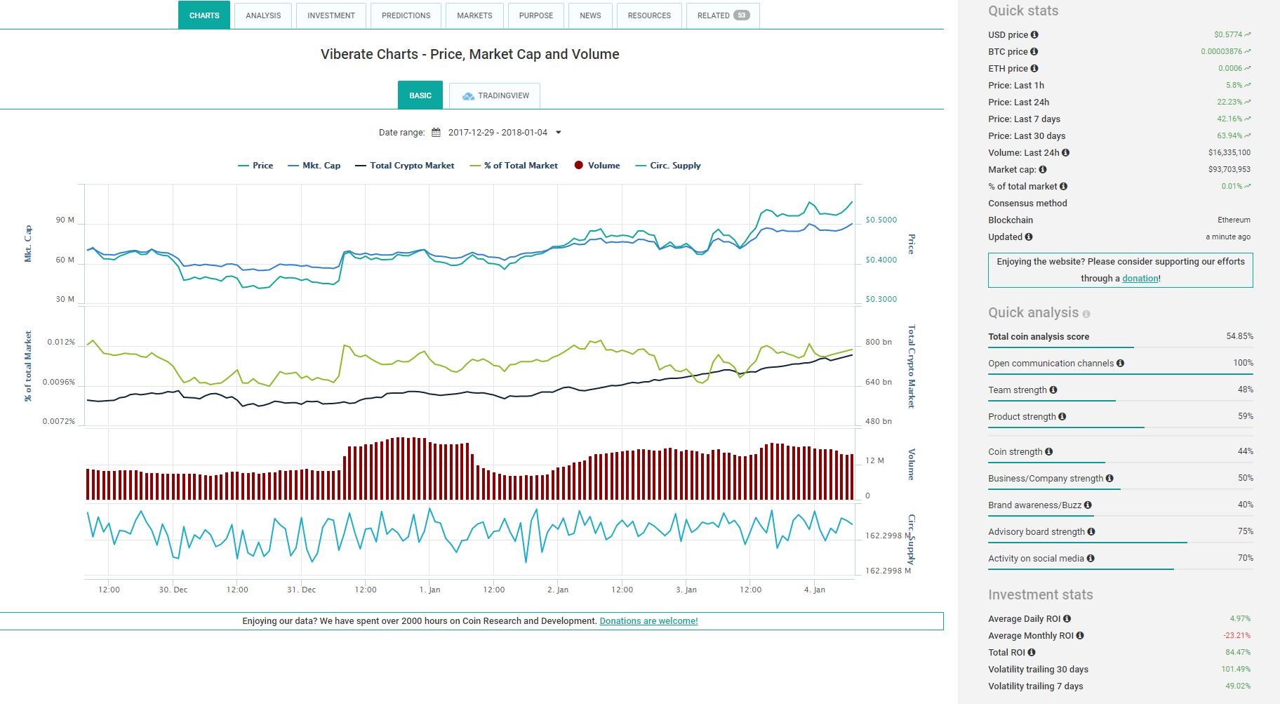This screenshot has height=704, width=1280.
Task: Select the Basic chart button
Action: 420,95
